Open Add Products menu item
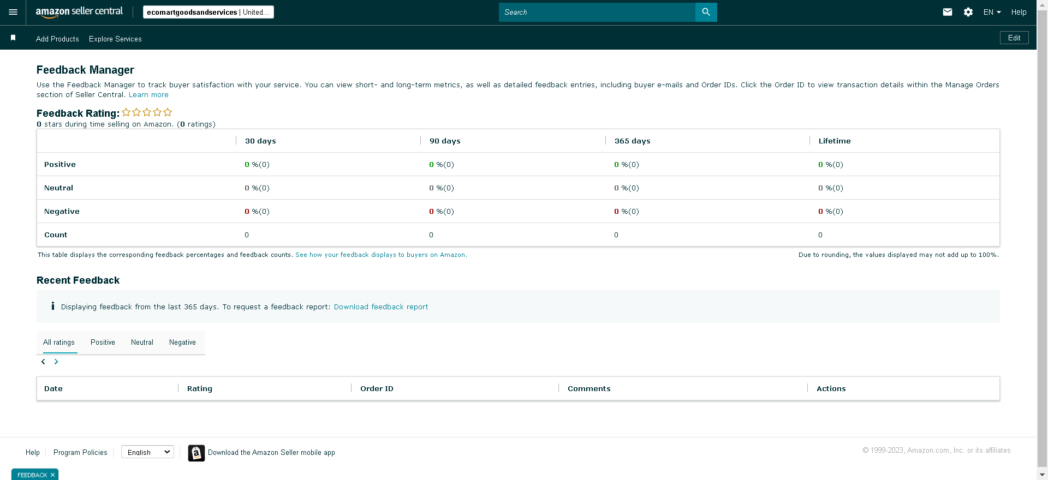The image size is (1048, 480). coord(57,39)
